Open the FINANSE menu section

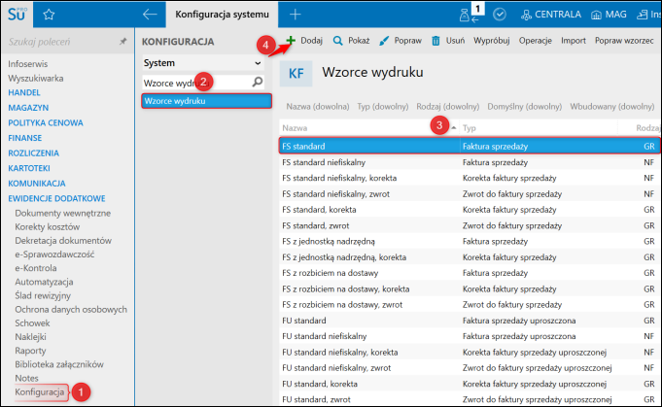coord(25,138)
